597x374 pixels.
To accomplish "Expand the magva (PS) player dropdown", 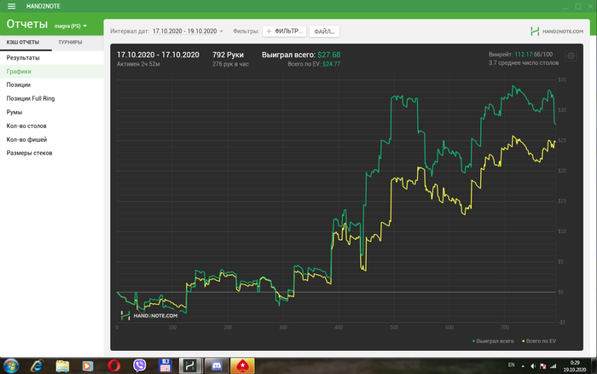I will pos(71,26).
